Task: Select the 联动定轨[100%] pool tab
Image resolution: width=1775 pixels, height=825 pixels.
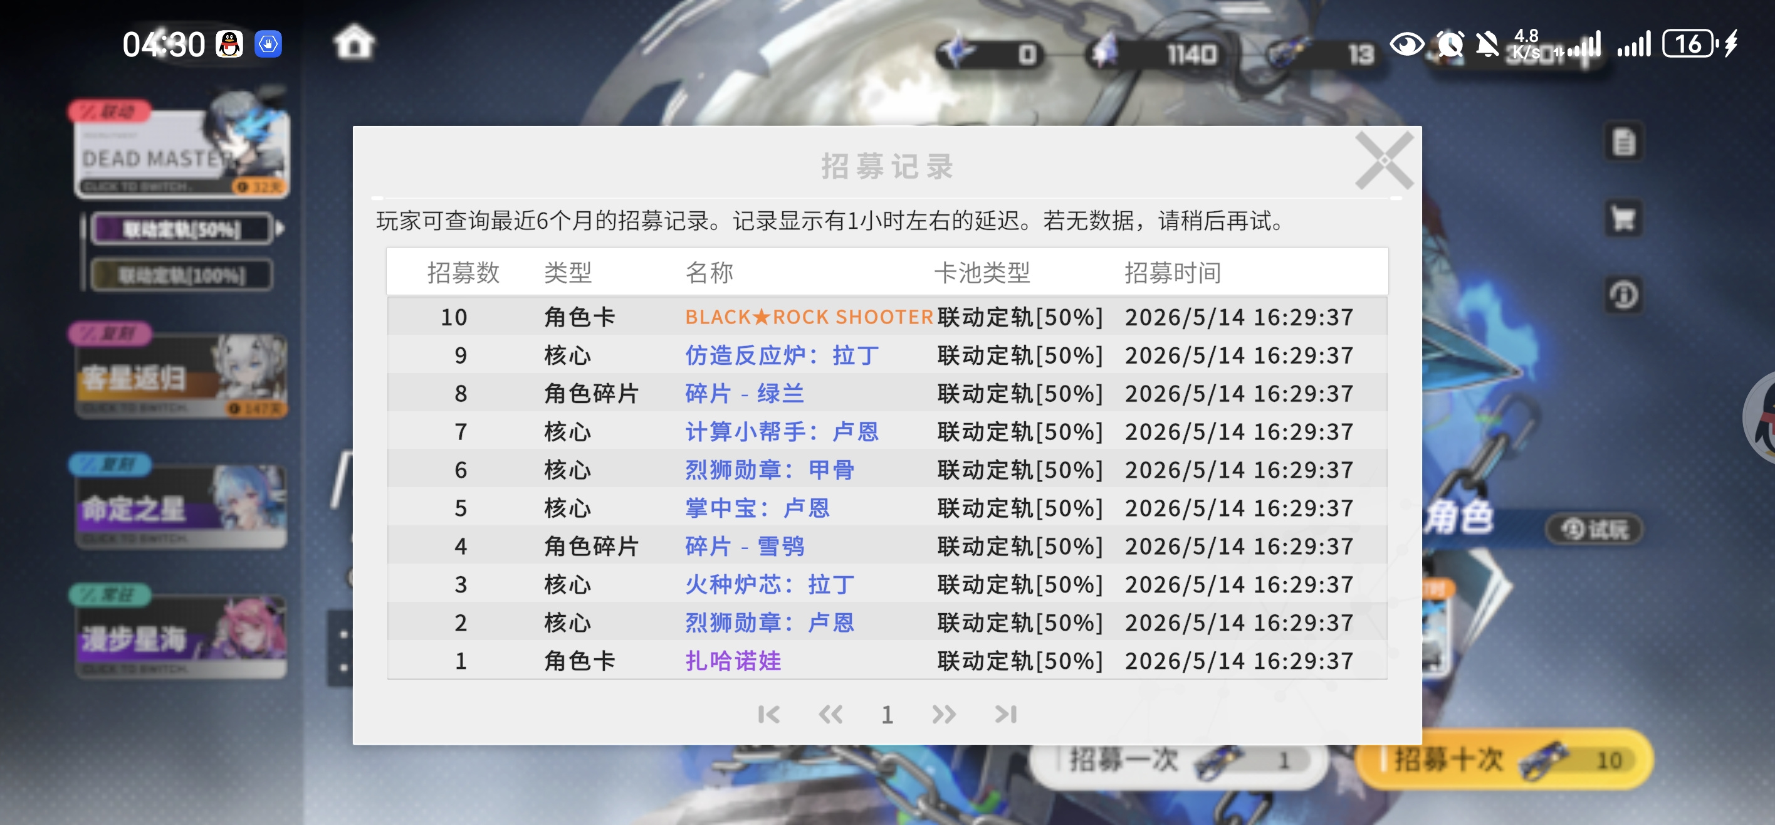Action: [x=181, y=276]
